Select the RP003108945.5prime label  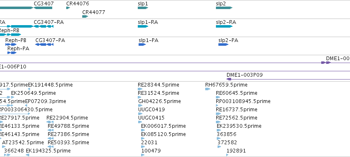(243, 101)
